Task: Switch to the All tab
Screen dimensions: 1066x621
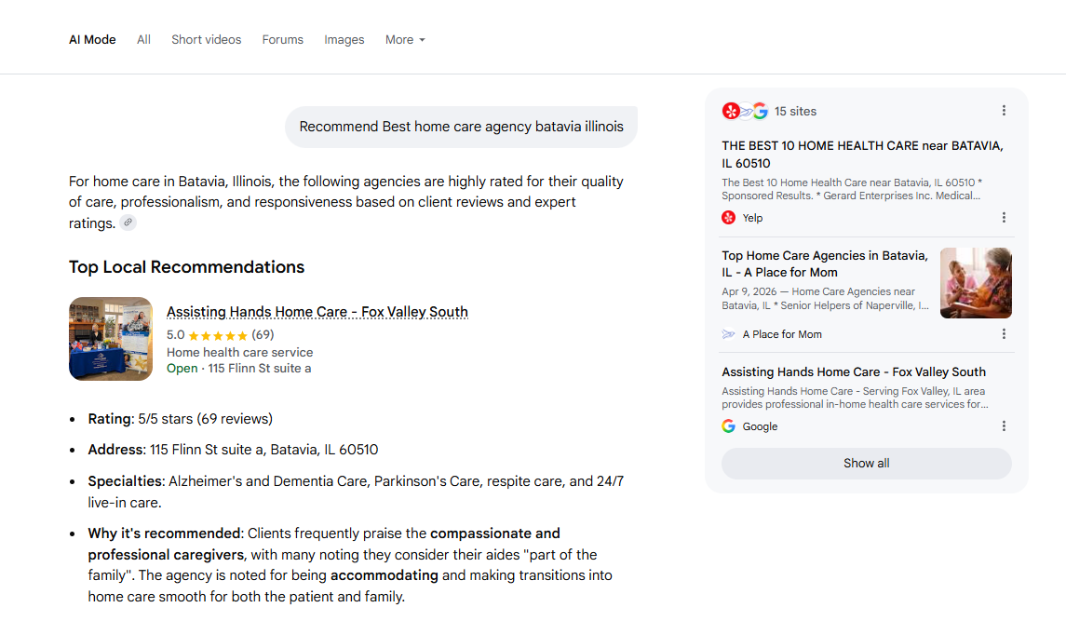Action: pyautogui.click(x=143, y=40)
